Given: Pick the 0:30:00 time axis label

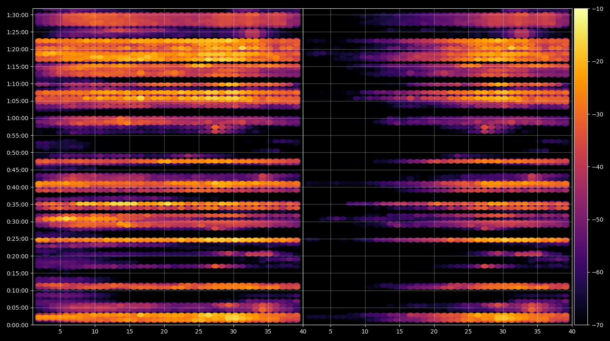Looking at the screenshot, I should (x=18, y=222).
